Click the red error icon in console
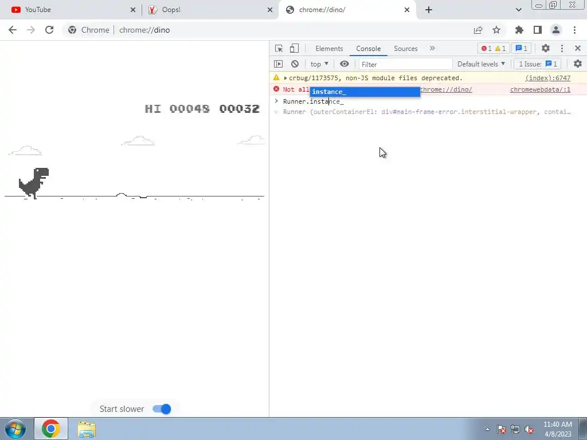This screenshot has height=440, width=587. pos(276,89)
